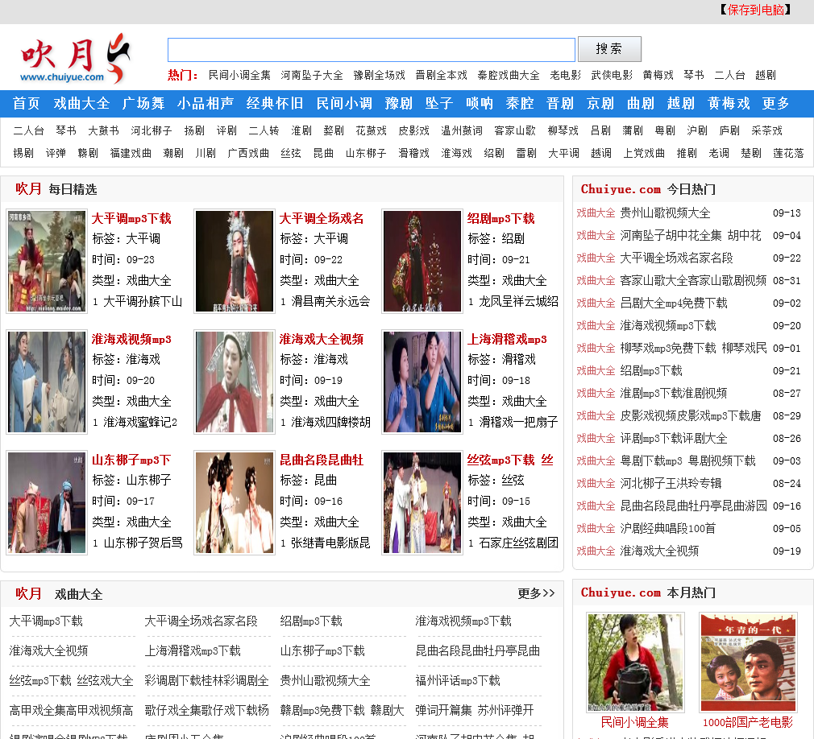This screenshot has width=814, height=739.
Task: Select the 皮影戏 category link
Action: coord(413,130)
